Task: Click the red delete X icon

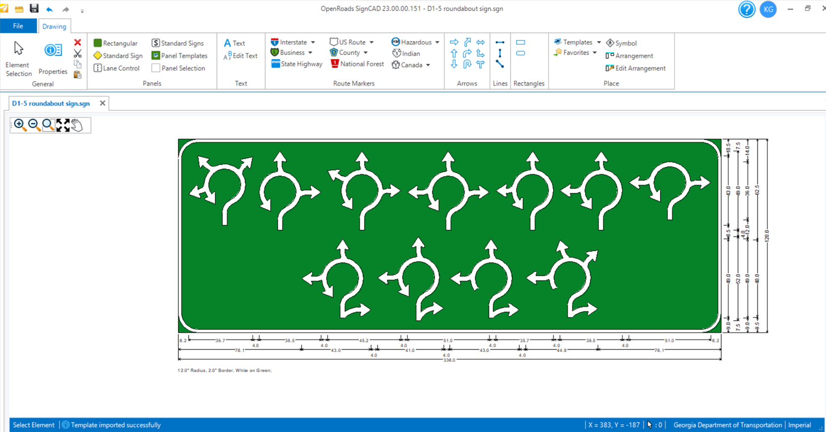Action: click(77, 43)
